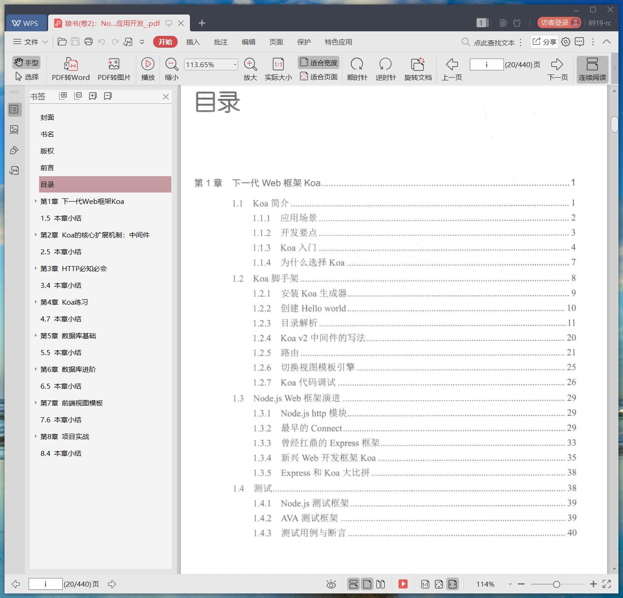Click the 访客登录 login button

(559, 23)
